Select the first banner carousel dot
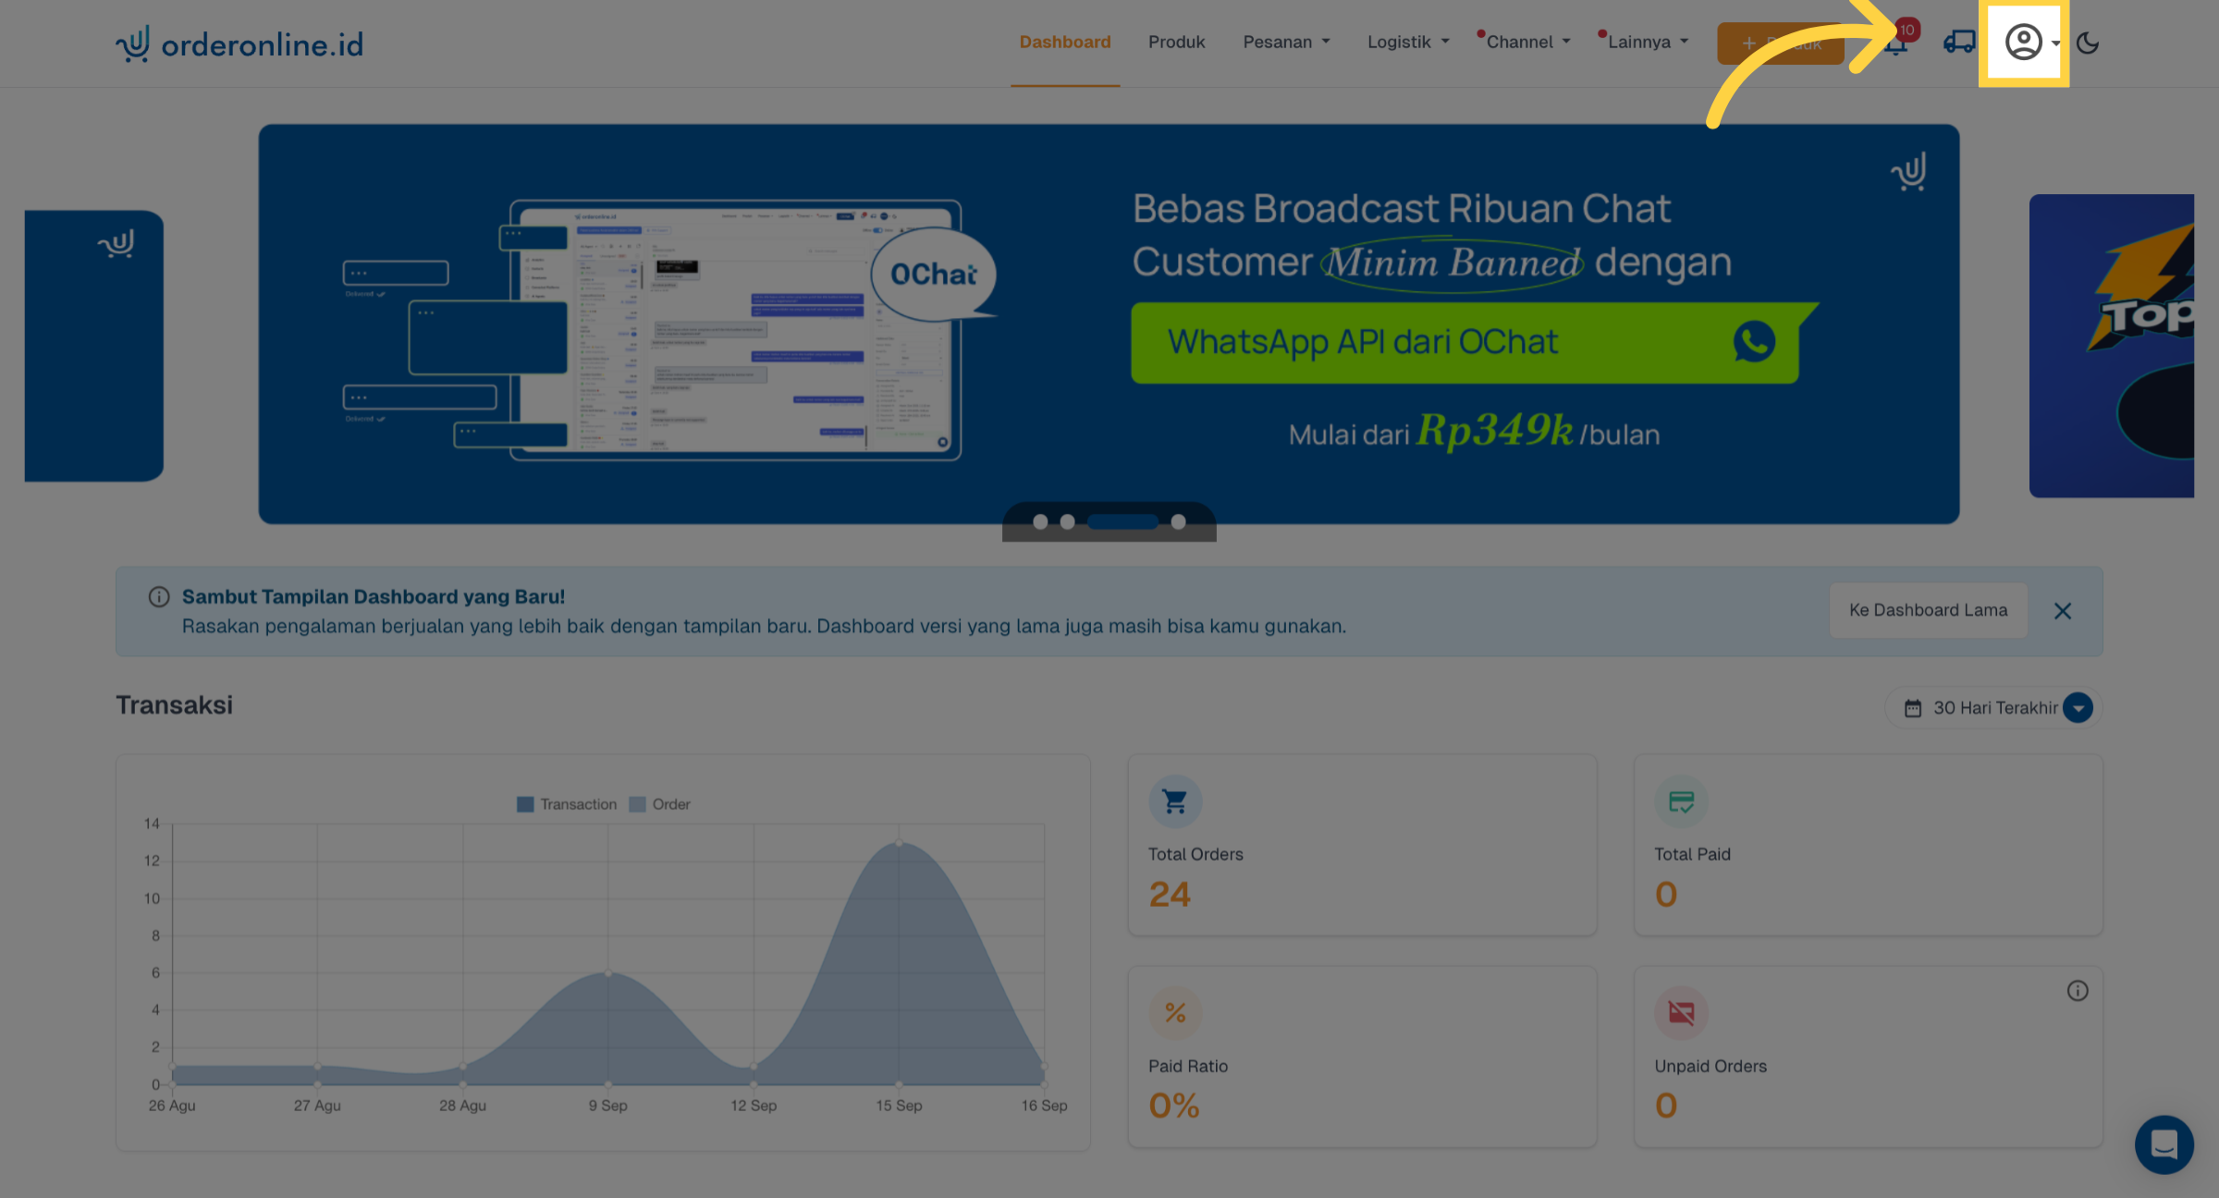The width and height of the screenshot is (2219, 1198). (x=1040, y=522)
